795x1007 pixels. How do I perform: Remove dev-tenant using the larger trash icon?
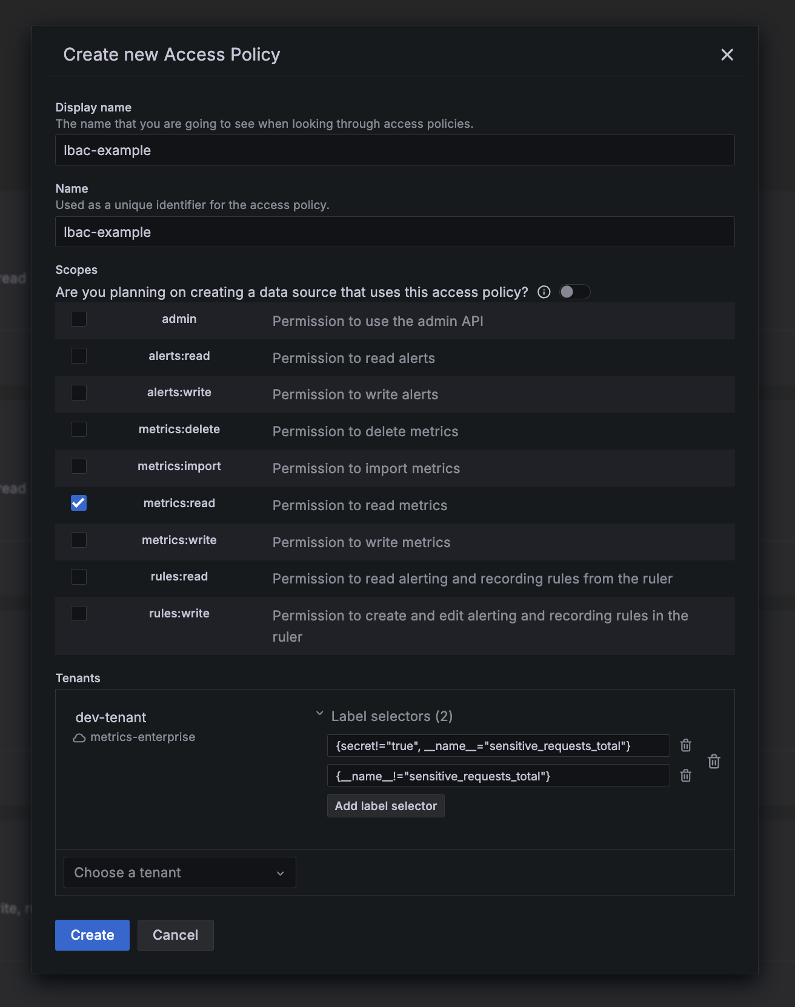click(714, 762)
